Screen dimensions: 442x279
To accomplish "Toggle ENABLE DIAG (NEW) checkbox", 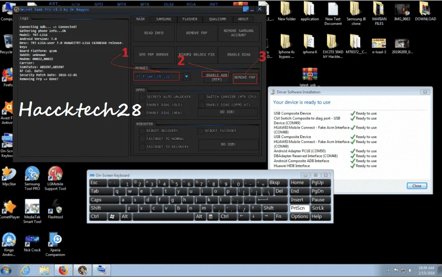I will tap(142, 113).
